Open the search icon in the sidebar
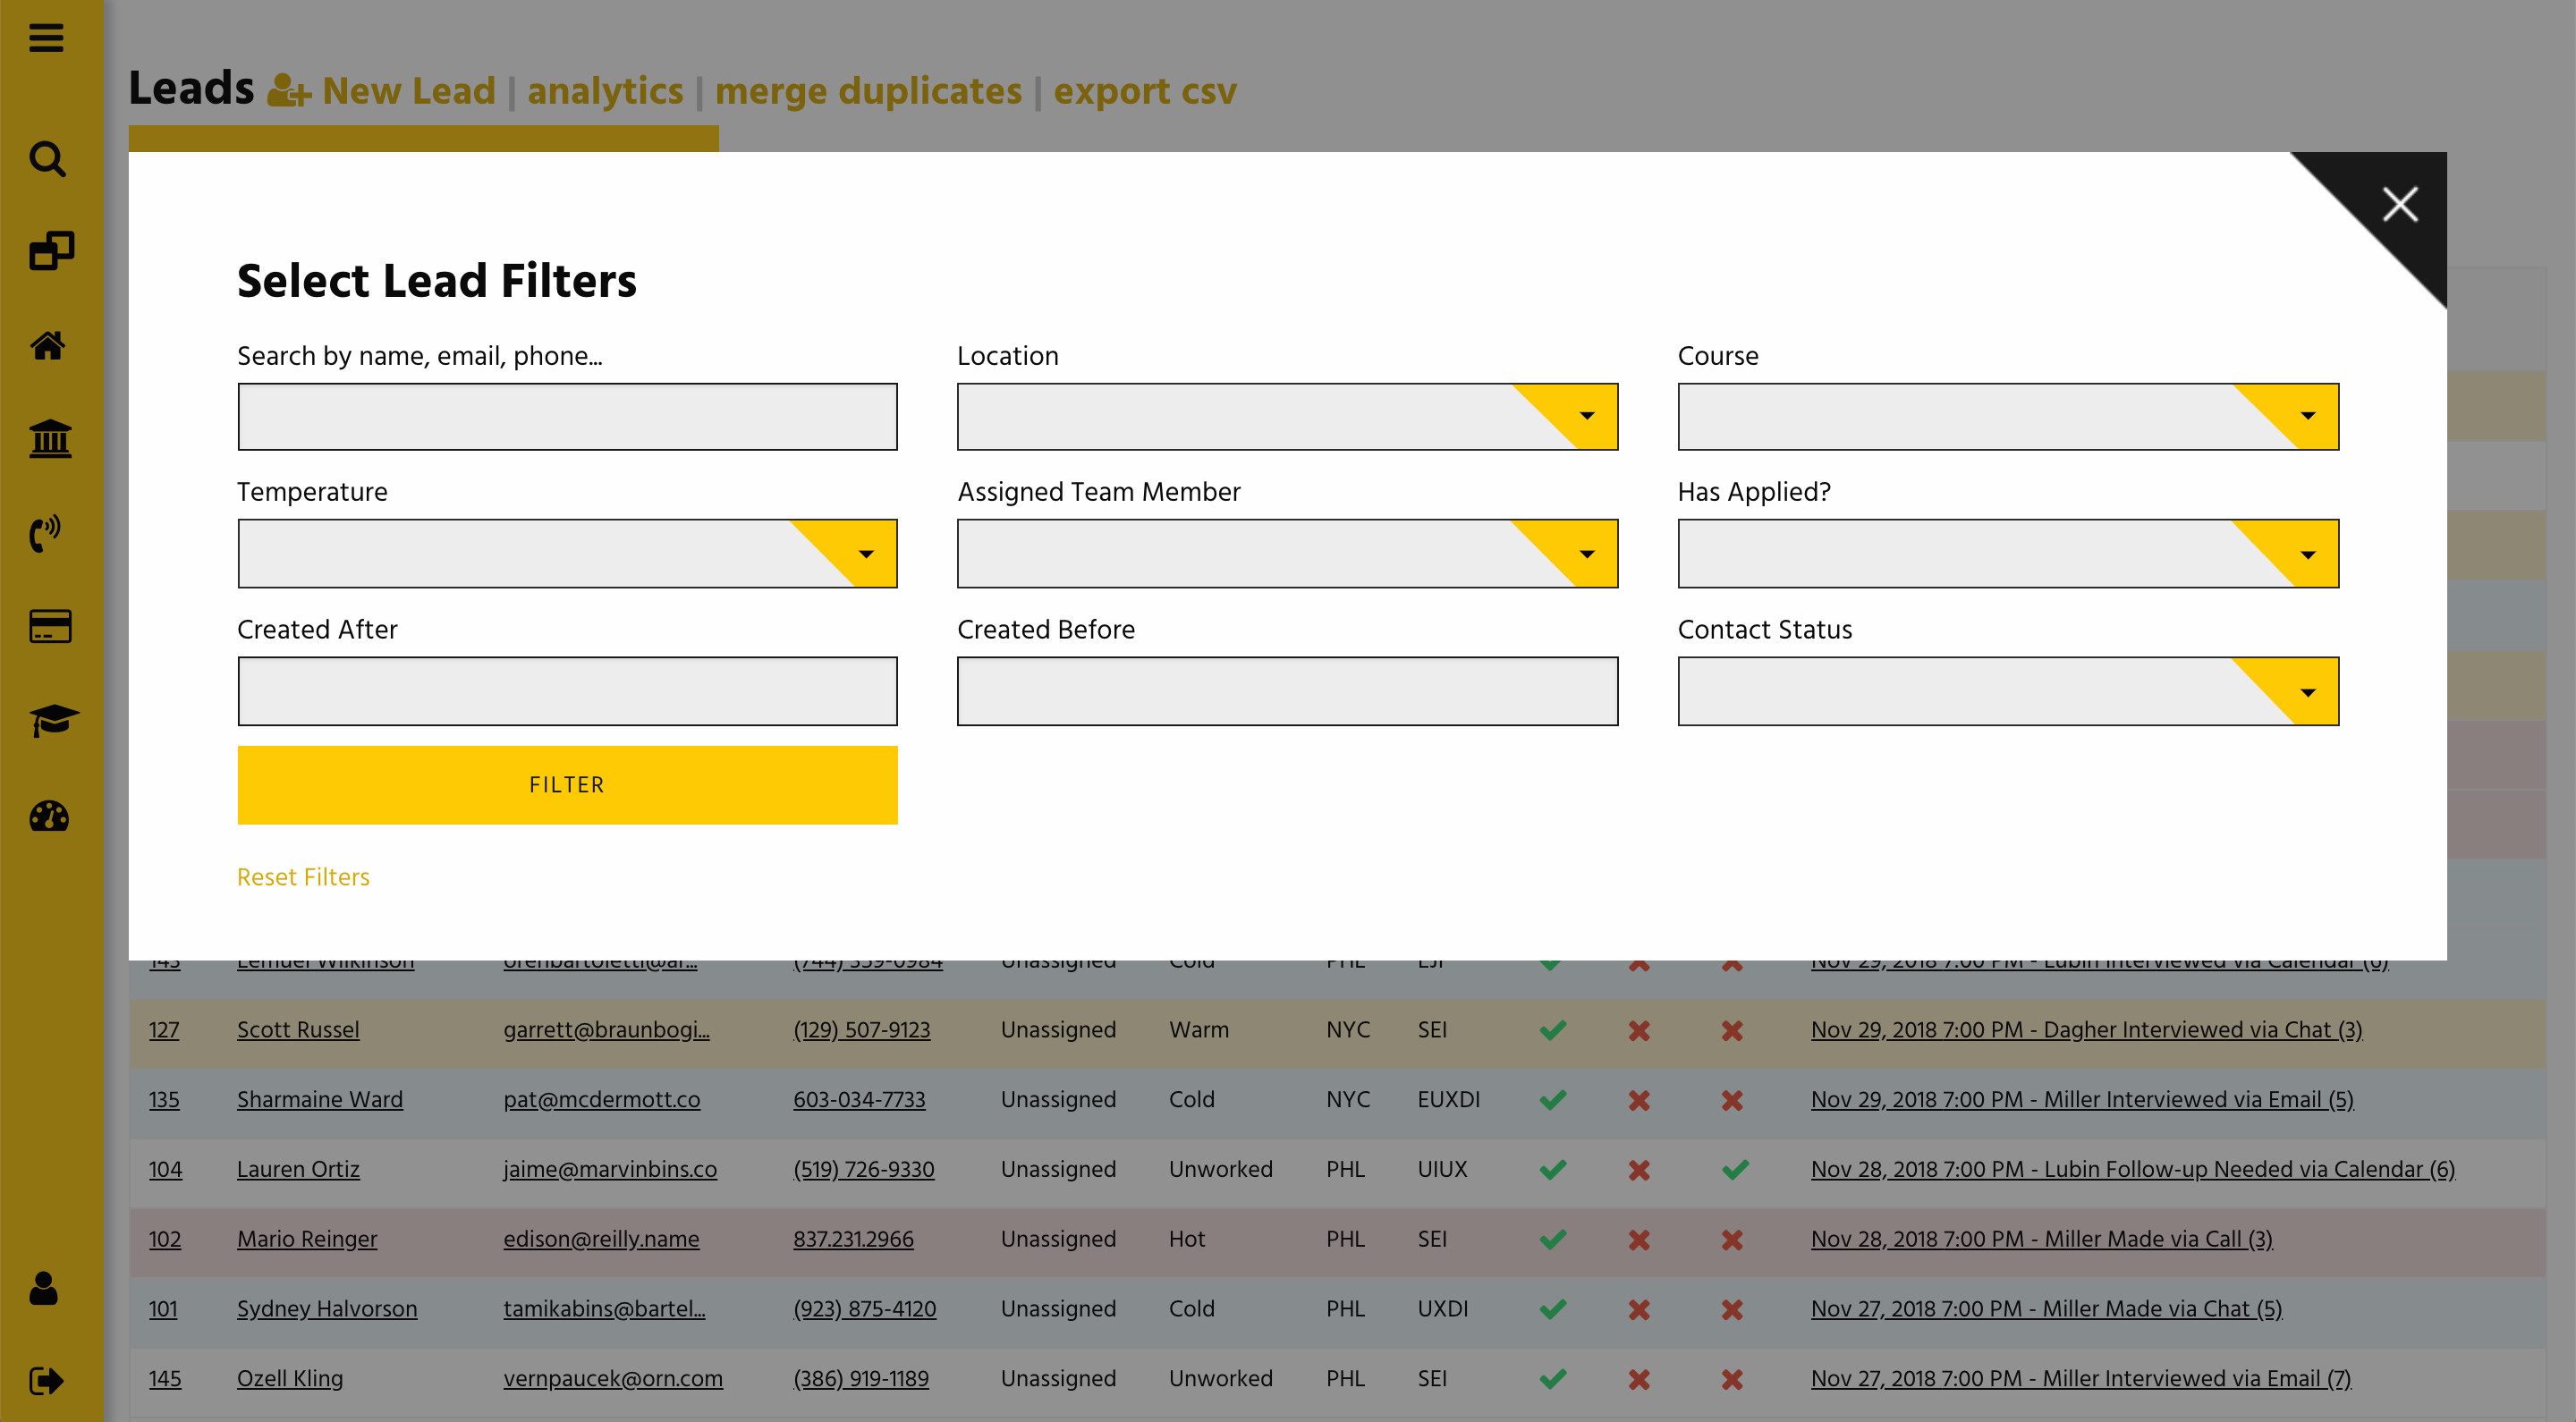2576x1422 pixels. point(47,160)
